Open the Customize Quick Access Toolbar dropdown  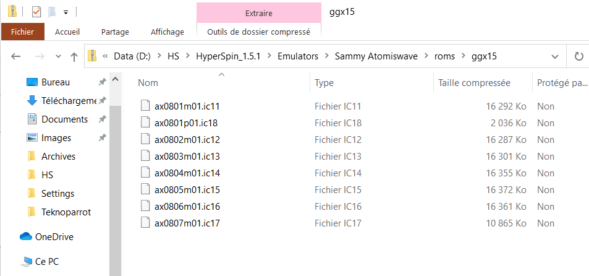(66, 12)
